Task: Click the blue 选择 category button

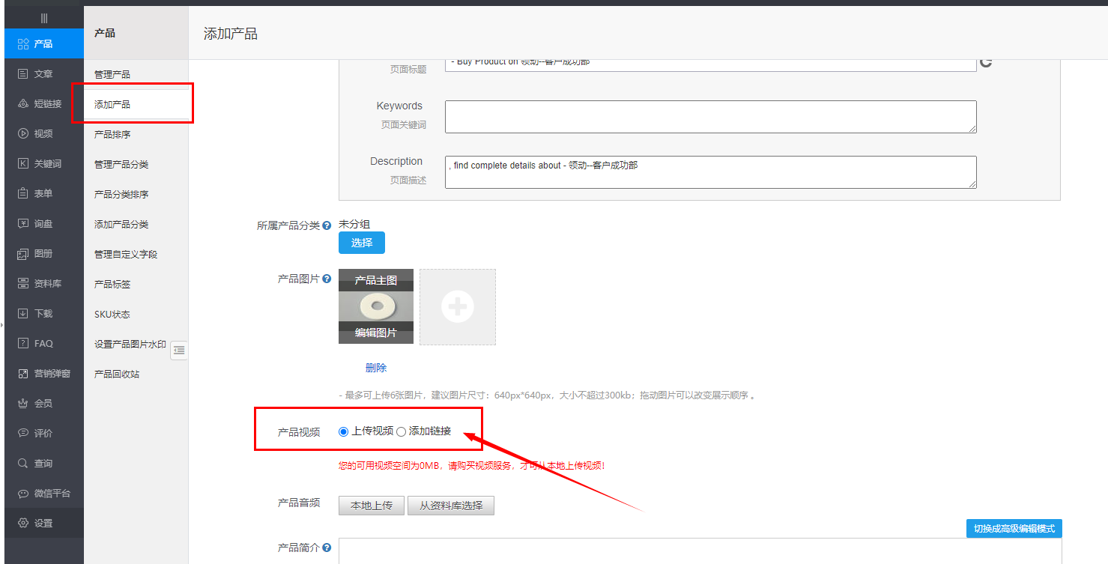Action: (361, 243)
